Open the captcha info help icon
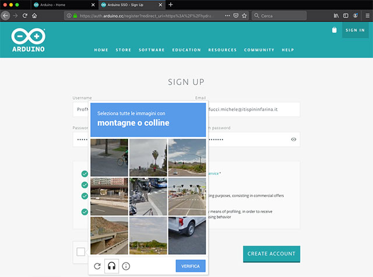This screenshot has height=277, width=373. point(126,266)
